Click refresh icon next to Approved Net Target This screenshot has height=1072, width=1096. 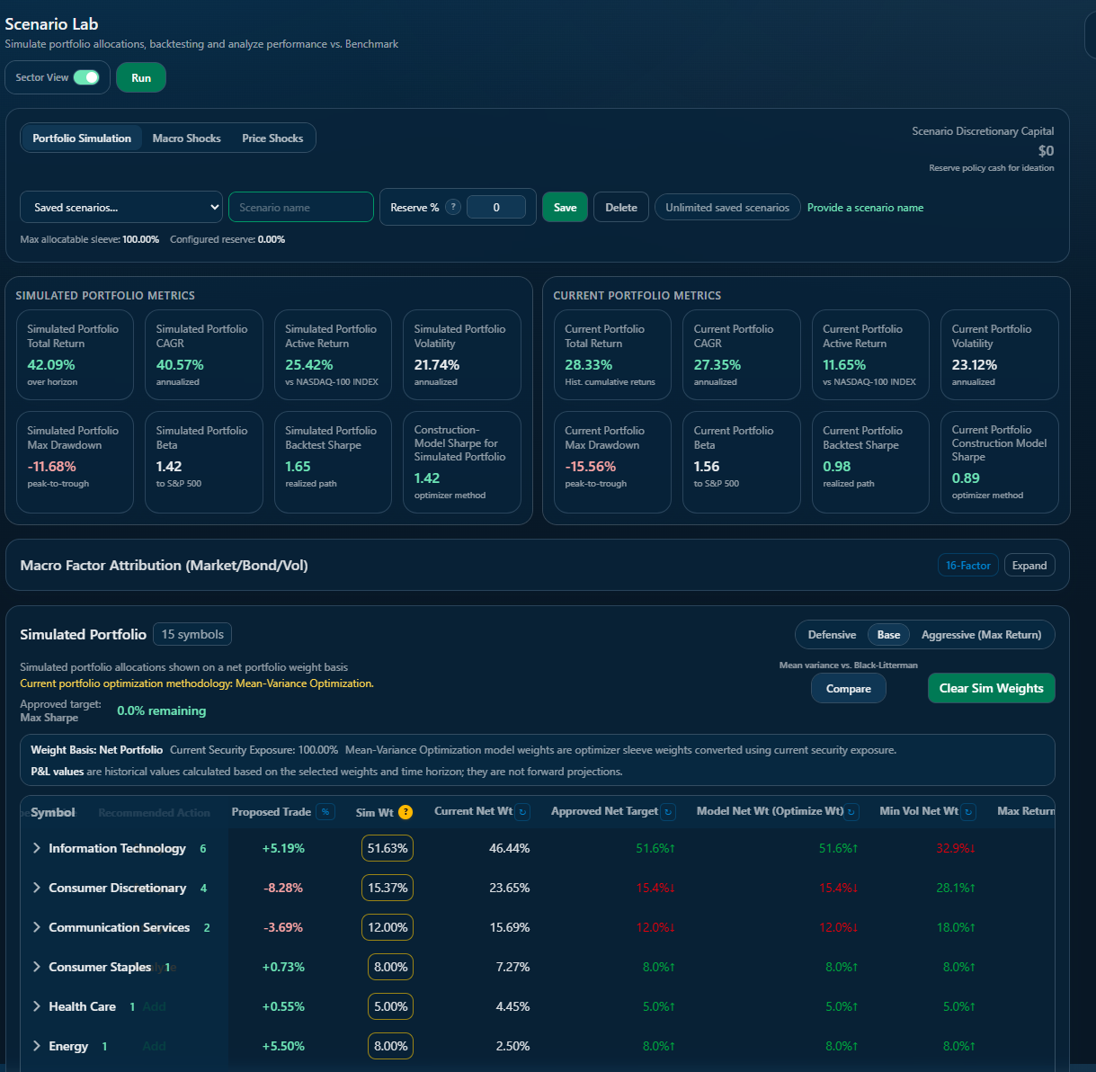(668, 812)
